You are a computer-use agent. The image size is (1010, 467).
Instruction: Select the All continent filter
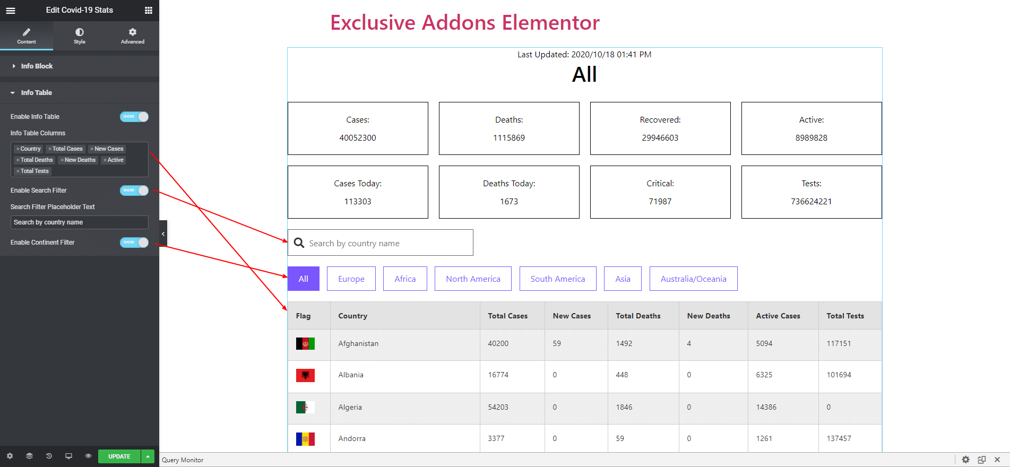[x=304, y=279]
